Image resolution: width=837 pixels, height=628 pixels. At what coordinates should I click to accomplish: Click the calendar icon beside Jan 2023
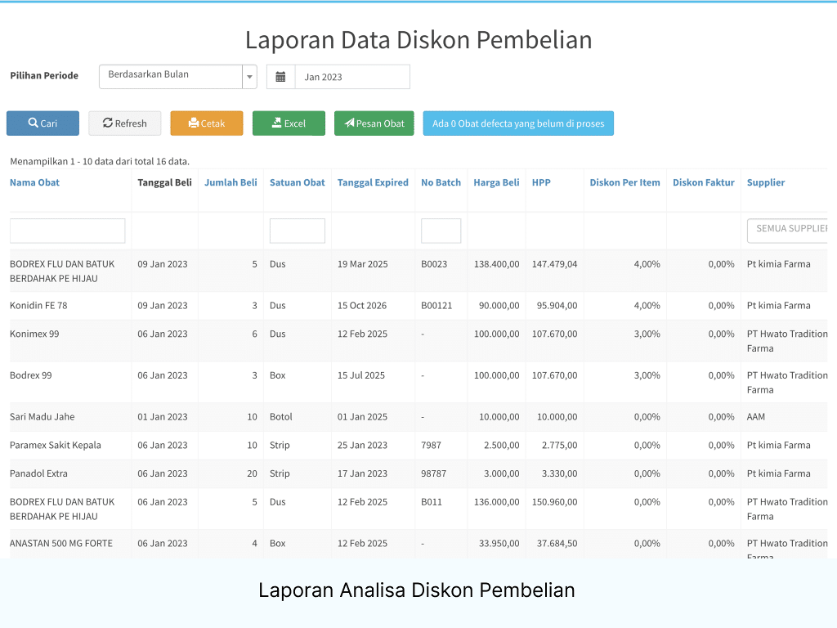pyautogui.click(x=280, y=77)
